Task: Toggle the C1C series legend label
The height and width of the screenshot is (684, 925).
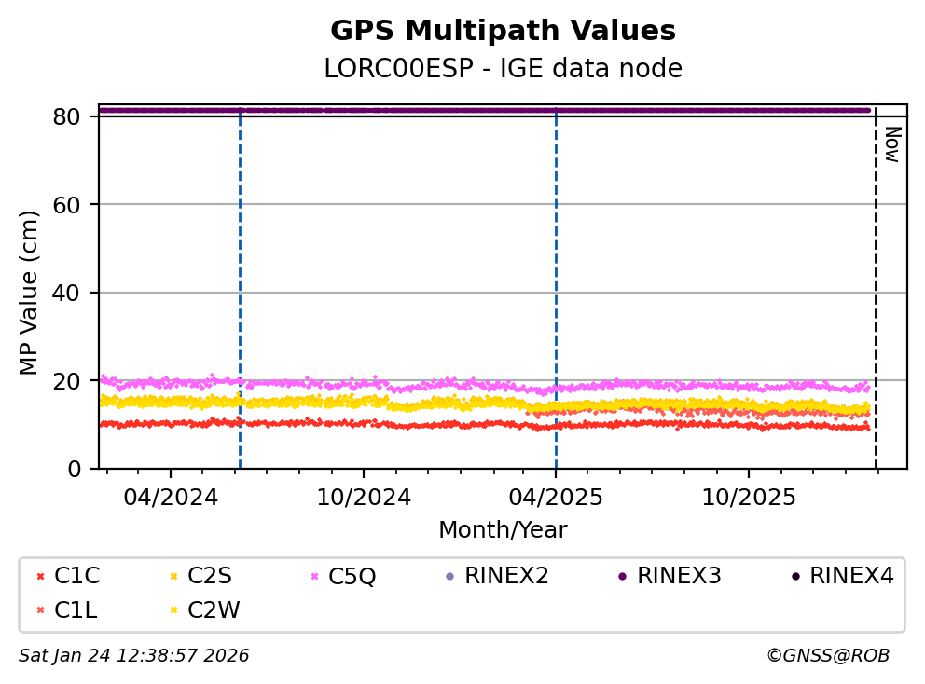Action: pyautogui.click(x=77, y=577)
